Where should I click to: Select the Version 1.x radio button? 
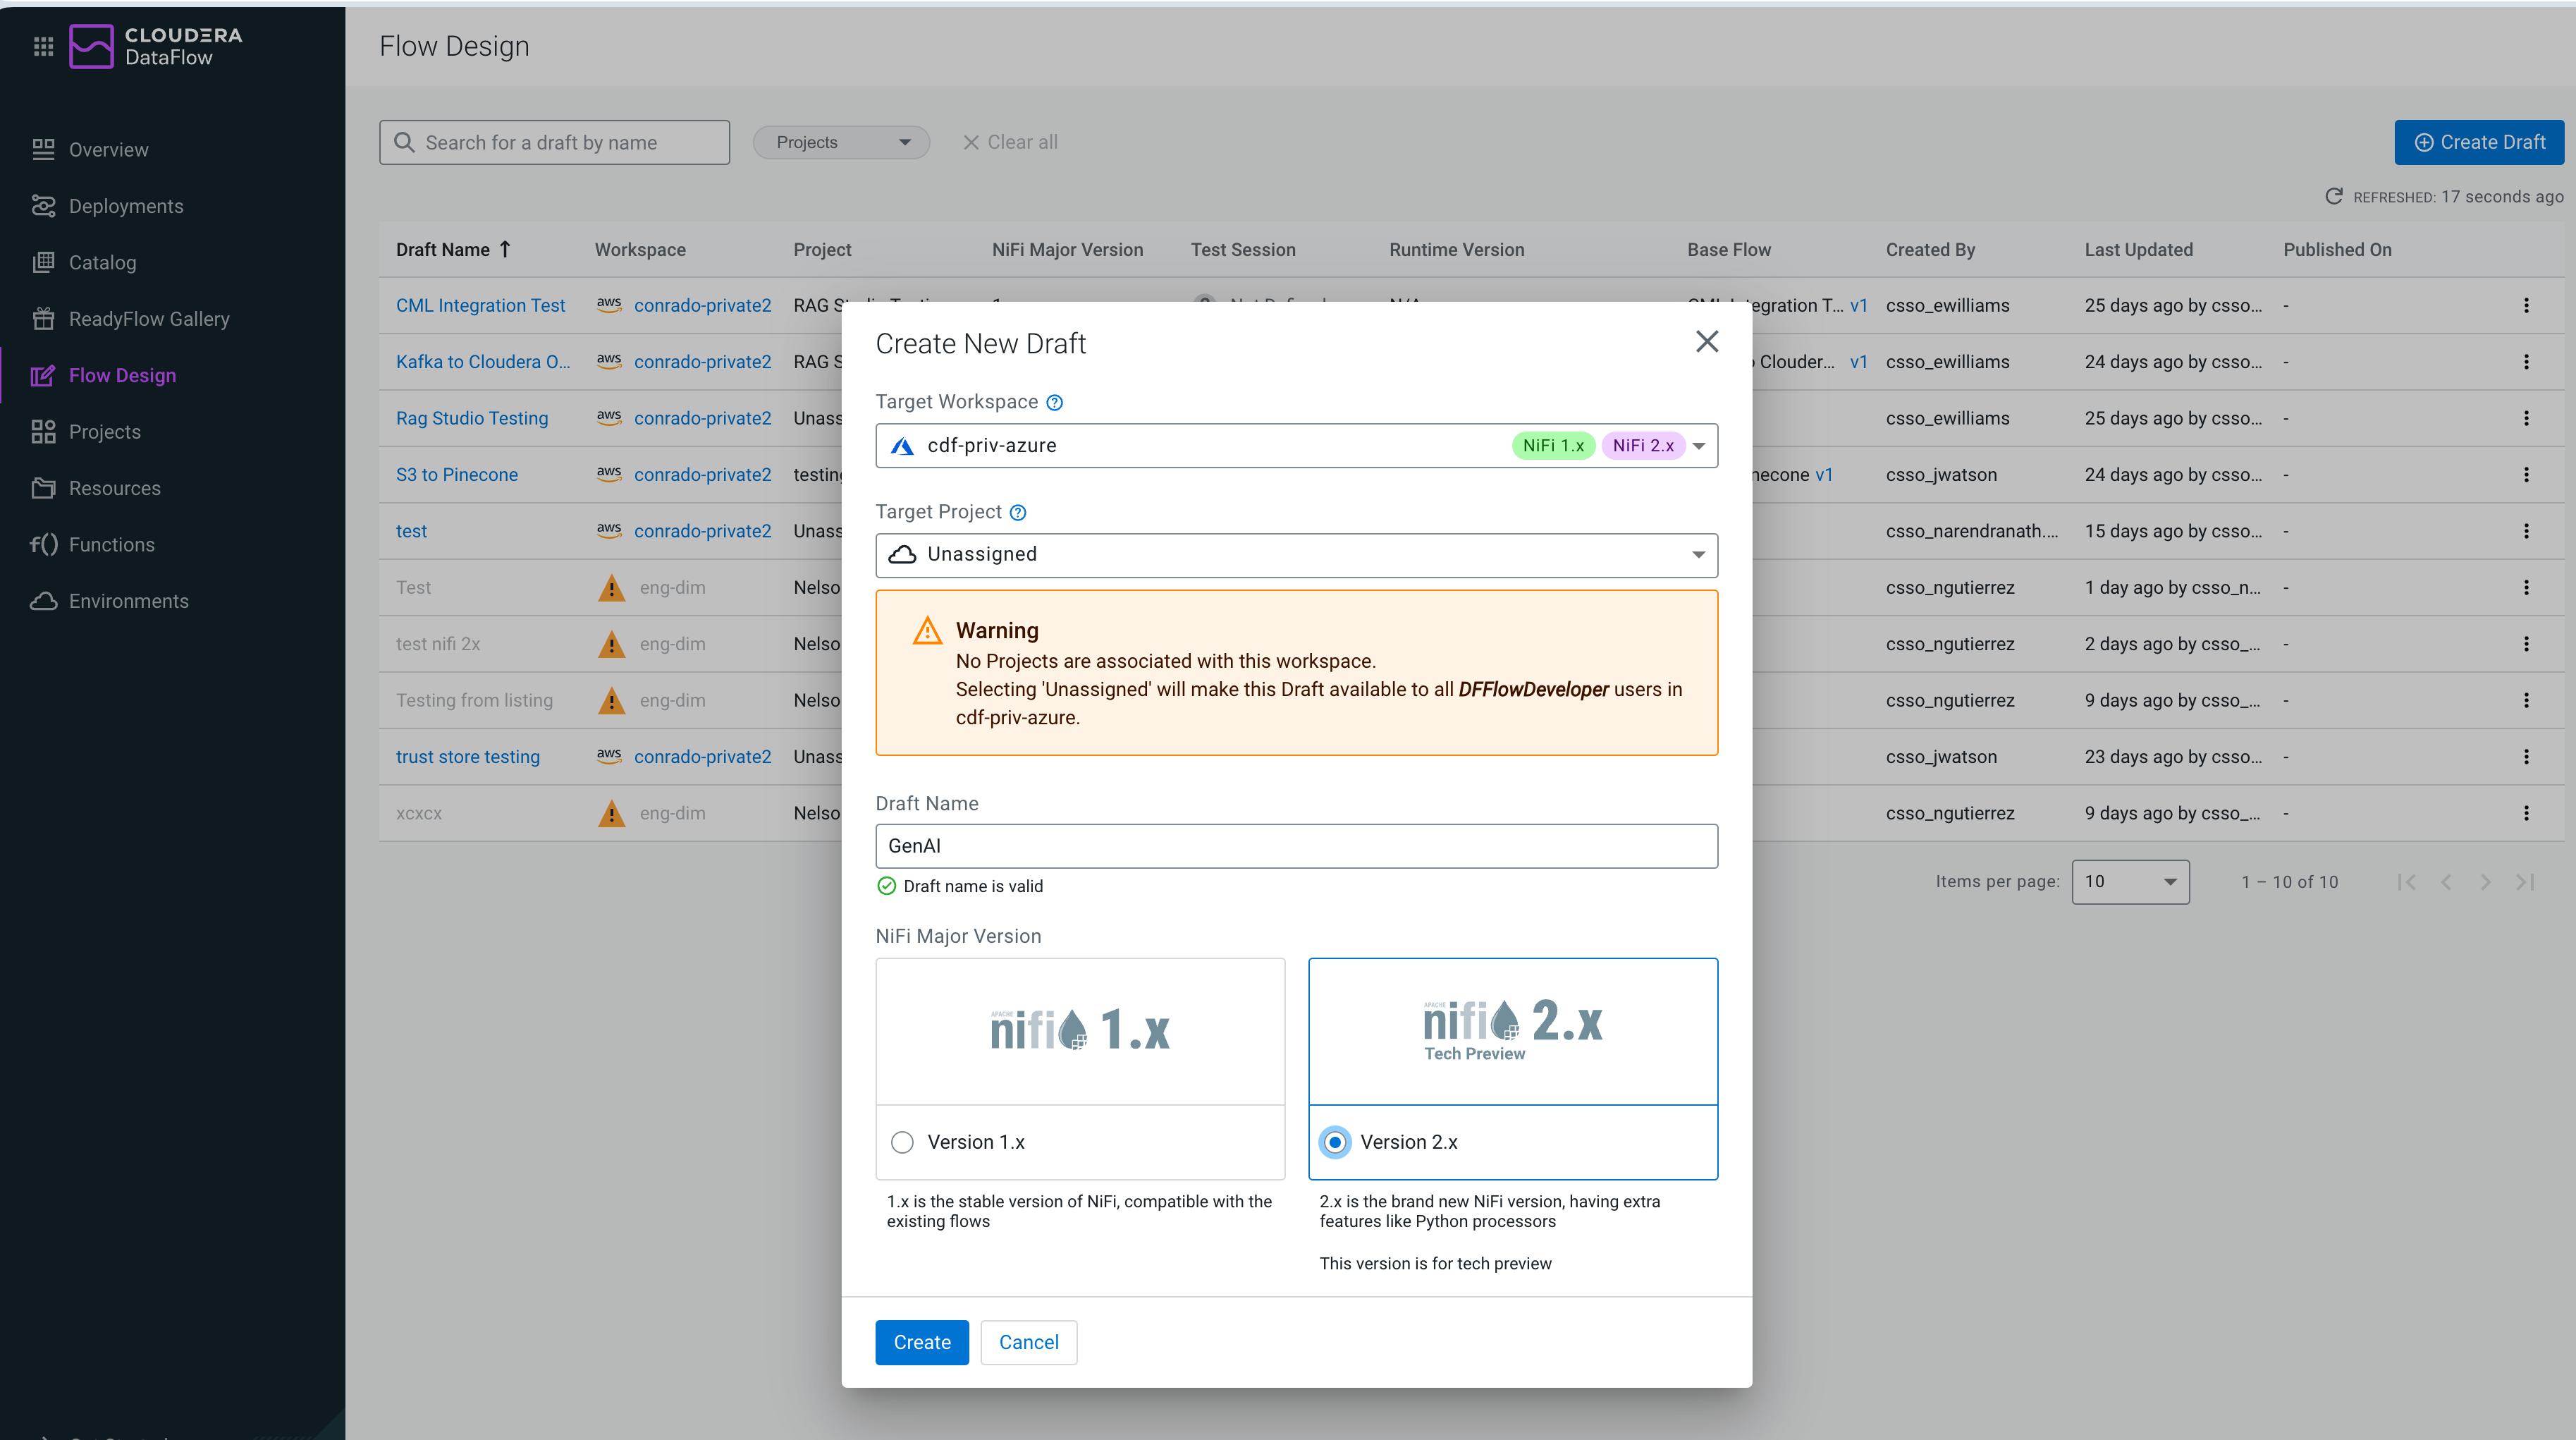(x=902, y=1141)
